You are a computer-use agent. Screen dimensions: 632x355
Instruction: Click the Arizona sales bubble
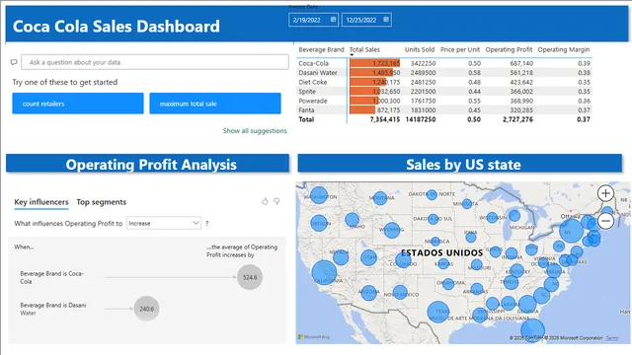tap(368, 292)
